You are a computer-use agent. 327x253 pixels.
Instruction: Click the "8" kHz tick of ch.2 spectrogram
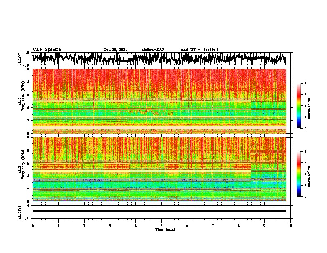click(x=29, y=150)
